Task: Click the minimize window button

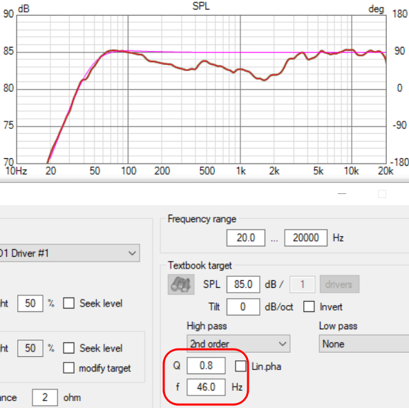Action: pyautogui.click(x=342, y=194)
